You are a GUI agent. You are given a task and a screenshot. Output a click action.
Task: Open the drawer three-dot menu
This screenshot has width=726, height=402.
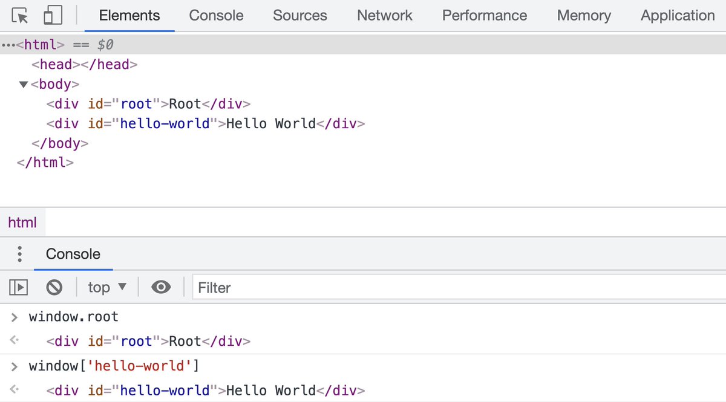pos(19,254)
